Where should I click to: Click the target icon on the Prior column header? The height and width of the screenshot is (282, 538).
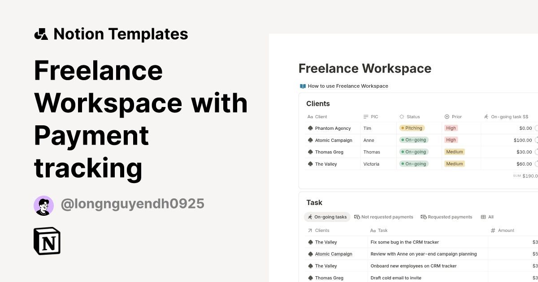point(446,116)
